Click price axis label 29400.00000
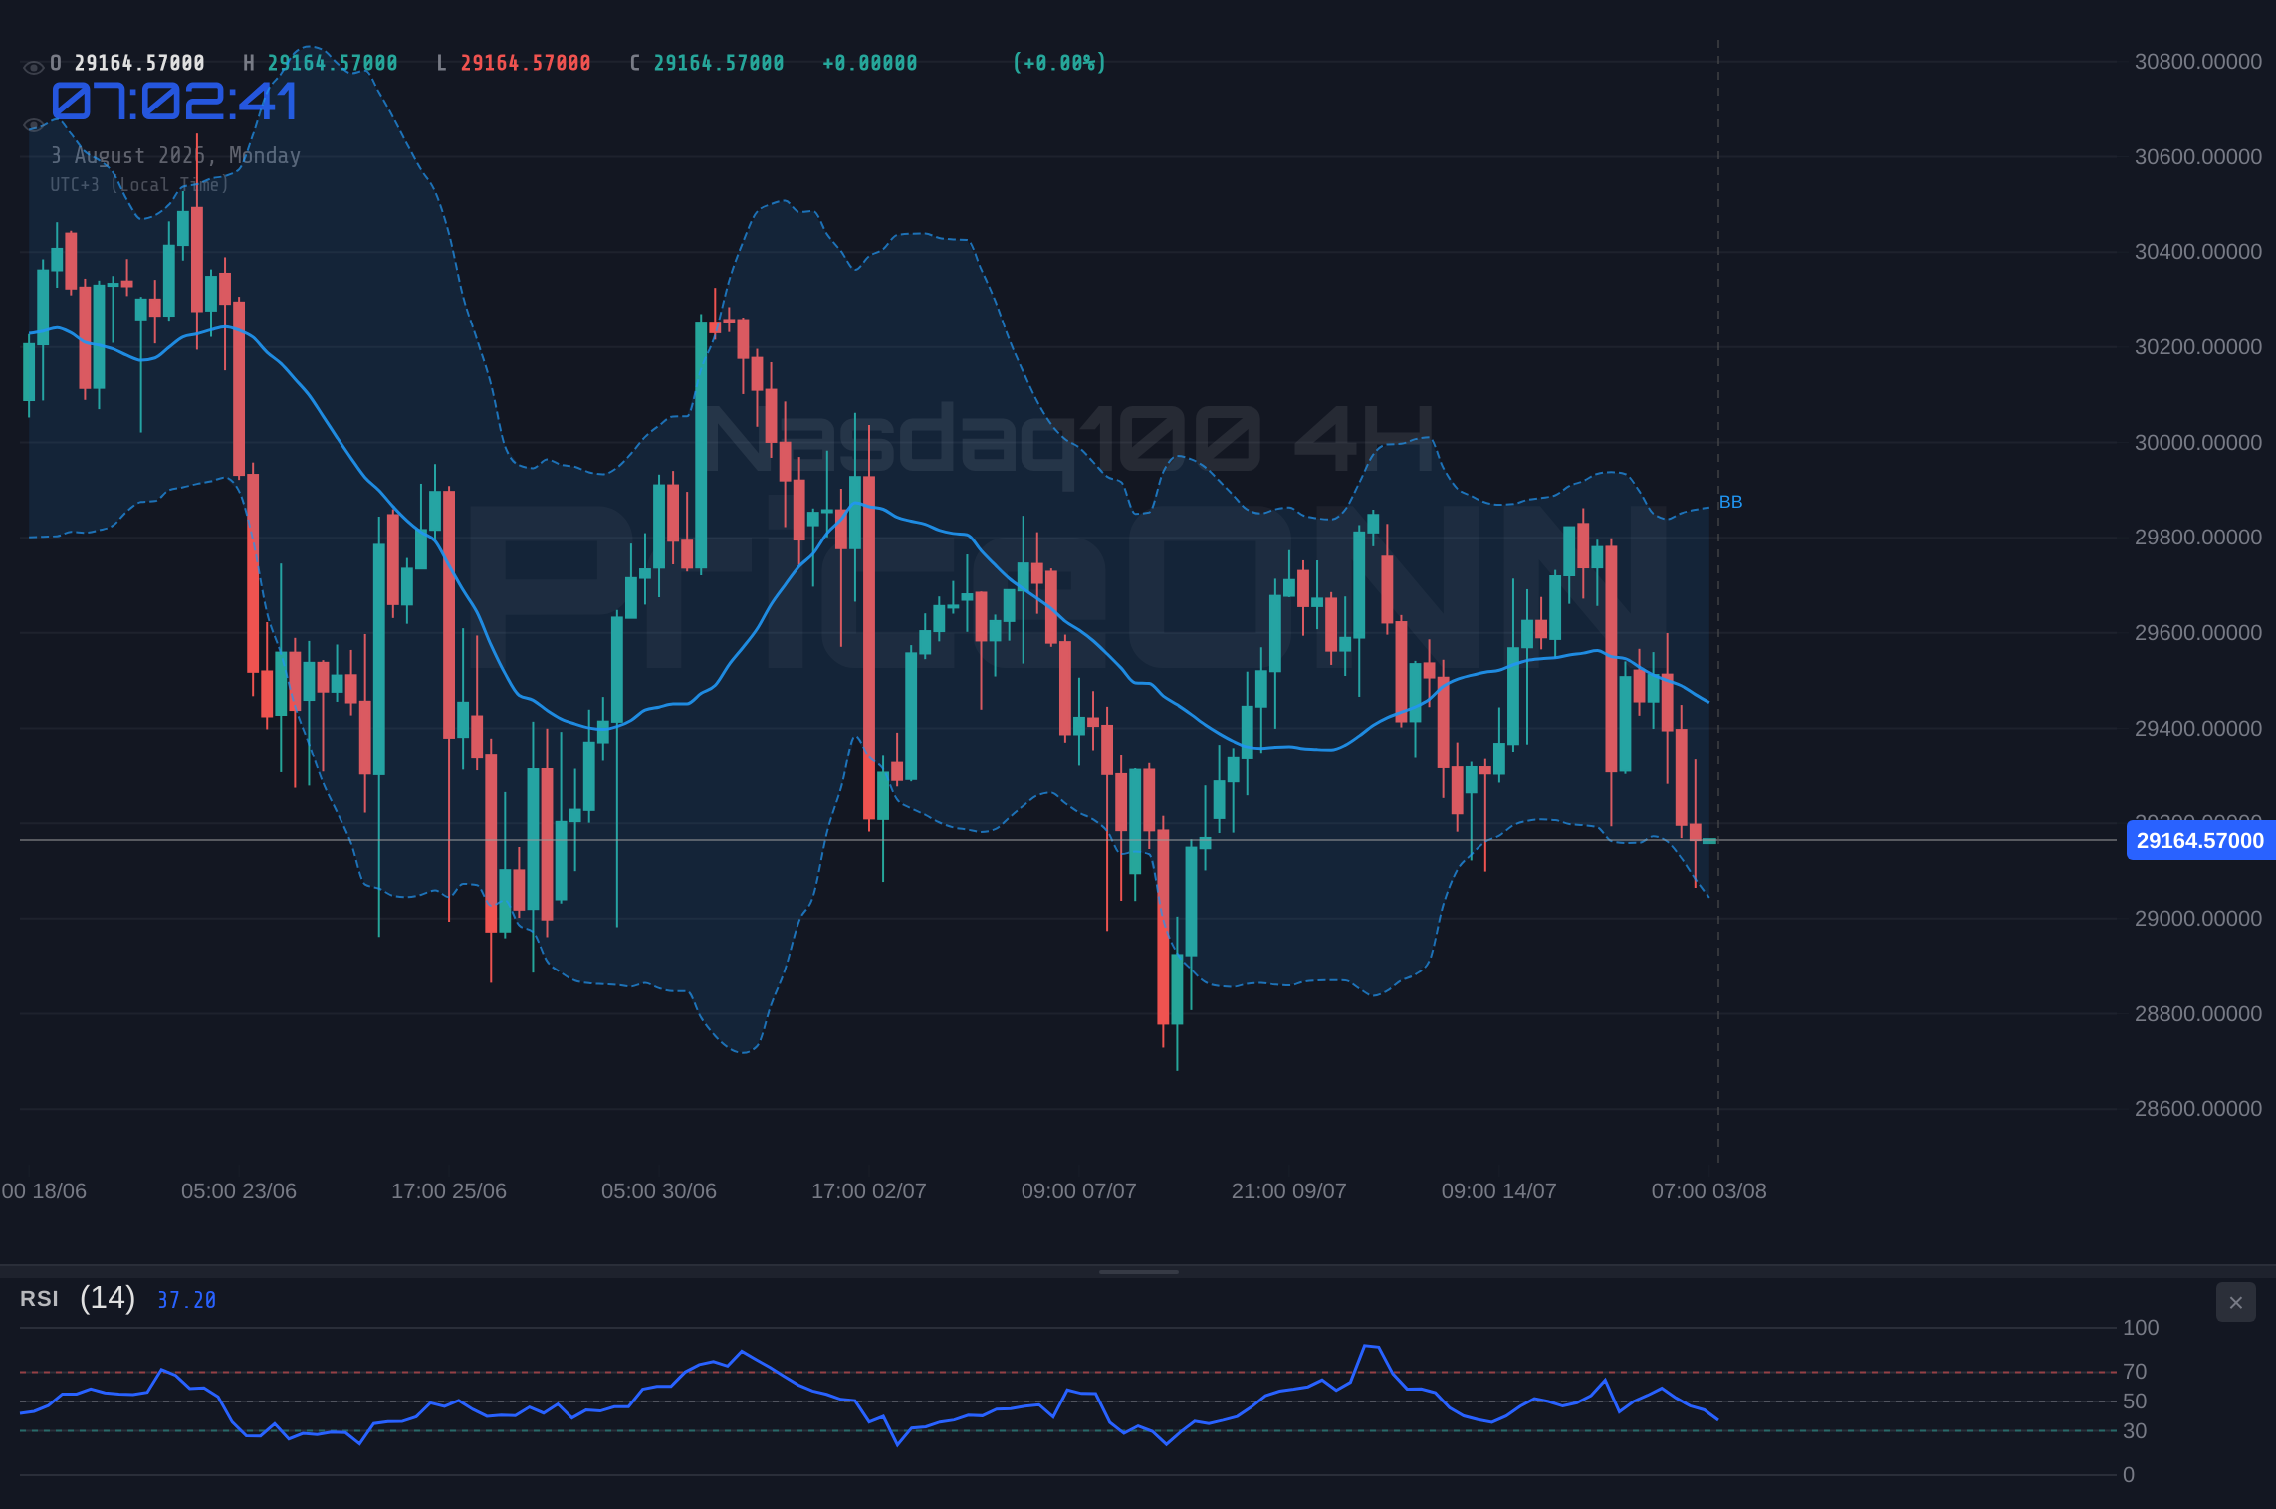The height and width of the screenshot is (1509, 2276). click(x=2198, y=729)
